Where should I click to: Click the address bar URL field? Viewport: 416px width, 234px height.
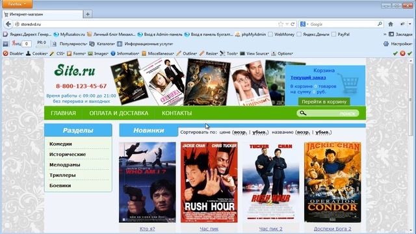click(149, 24)
